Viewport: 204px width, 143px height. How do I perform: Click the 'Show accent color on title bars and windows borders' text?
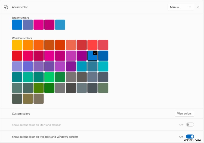pyautogui.click(x=45, y=137)
